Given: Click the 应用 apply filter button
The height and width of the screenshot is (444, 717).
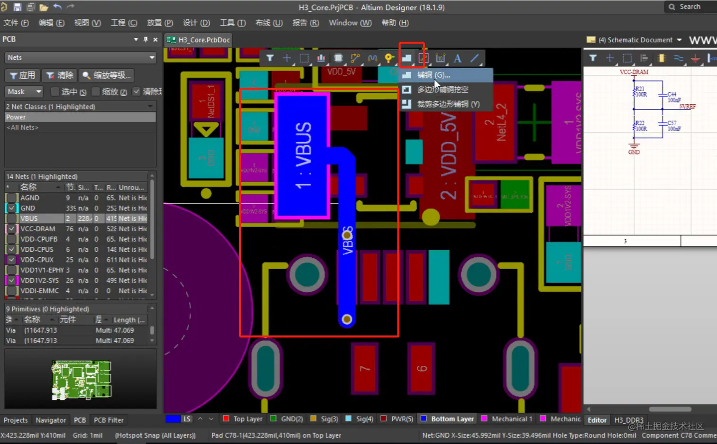Looking at the screenshot, I should [x=22, y=75].
